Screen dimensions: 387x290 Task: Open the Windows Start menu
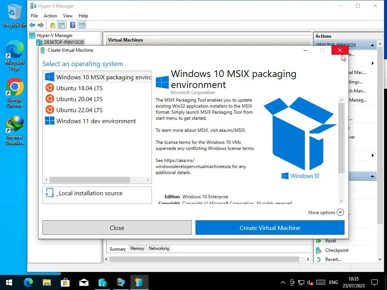point(9,282)
